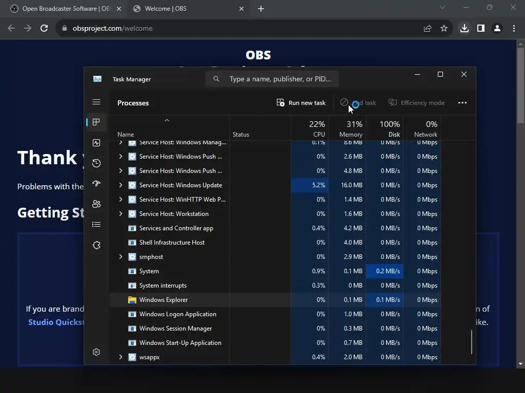Maximize the Task Manager window

coord(440,74)
